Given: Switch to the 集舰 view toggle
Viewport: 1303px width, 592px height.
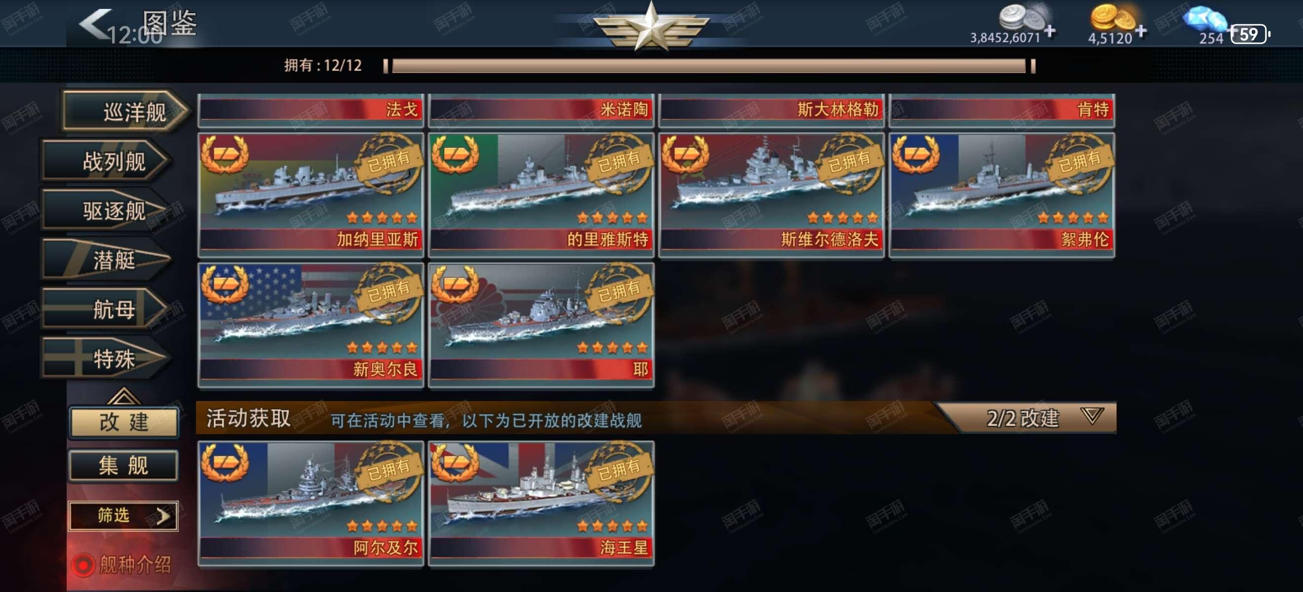Looking at the screenshot, I should pos(124,465).
